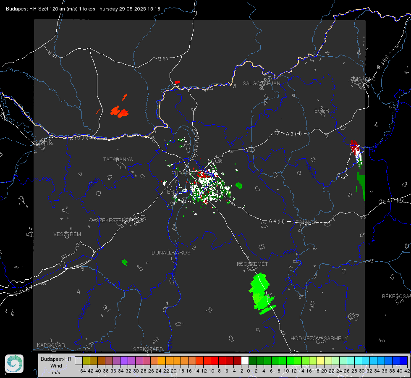Select the purple swatch above legend value -34
The width and height of the screenshot is (411, 378).
point(124,360)
